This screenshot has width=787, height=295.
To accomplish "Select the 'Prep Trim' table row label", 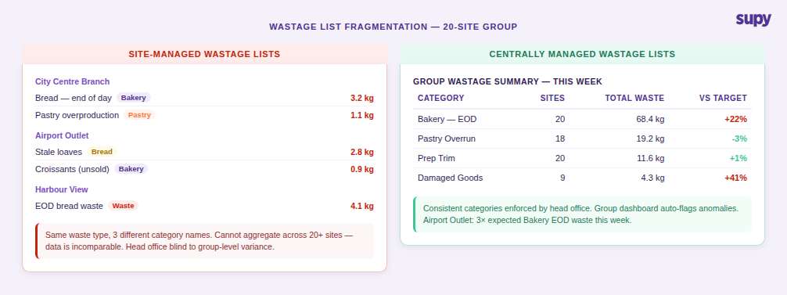I will tap(437, 158).
